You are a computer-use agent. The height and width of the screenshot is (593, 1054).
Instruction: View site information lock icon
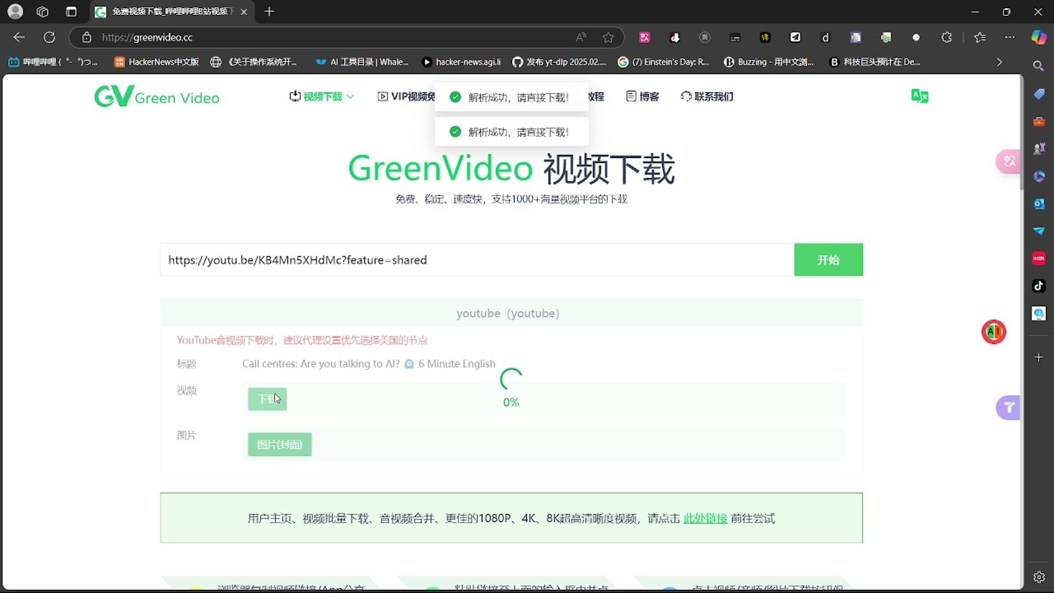click(x=87, y=37)
